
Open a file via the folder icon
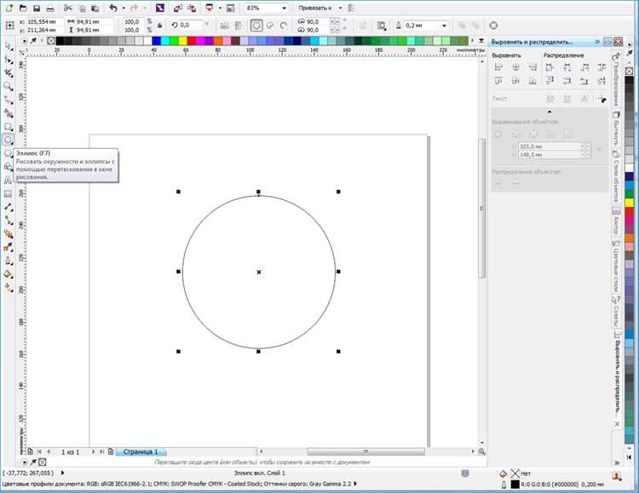23,8
